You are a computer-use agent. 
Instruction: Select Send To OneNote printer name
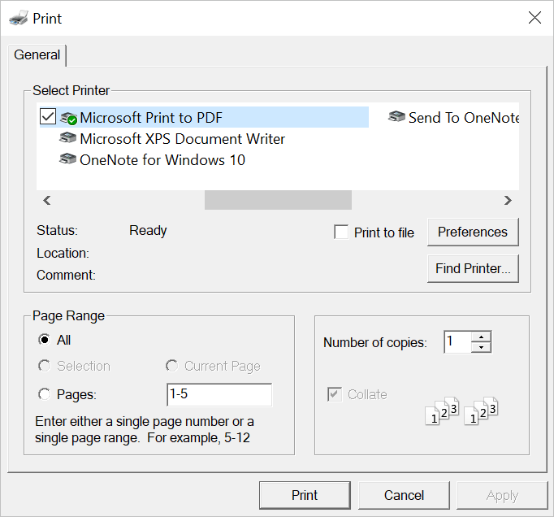click(x=464, y=118)
